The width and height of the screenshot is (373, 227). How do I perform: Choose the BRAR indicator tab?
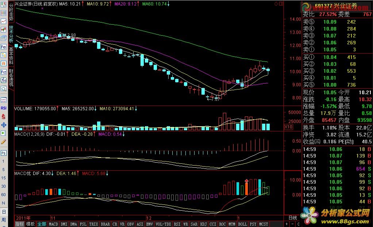point(105,224)
